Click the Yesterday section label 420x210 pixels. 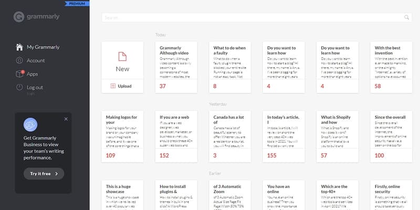tap(218, 104)
